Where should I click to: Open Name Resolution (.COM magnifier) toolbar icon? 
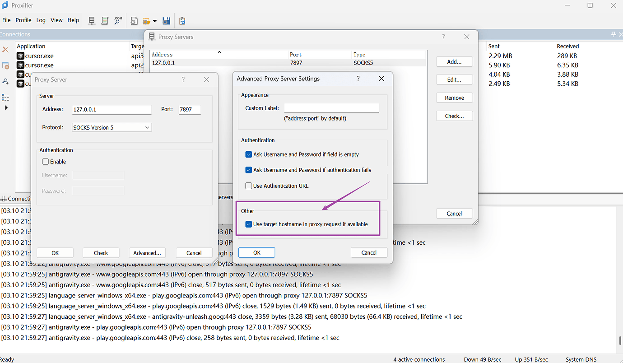(118, 21)
